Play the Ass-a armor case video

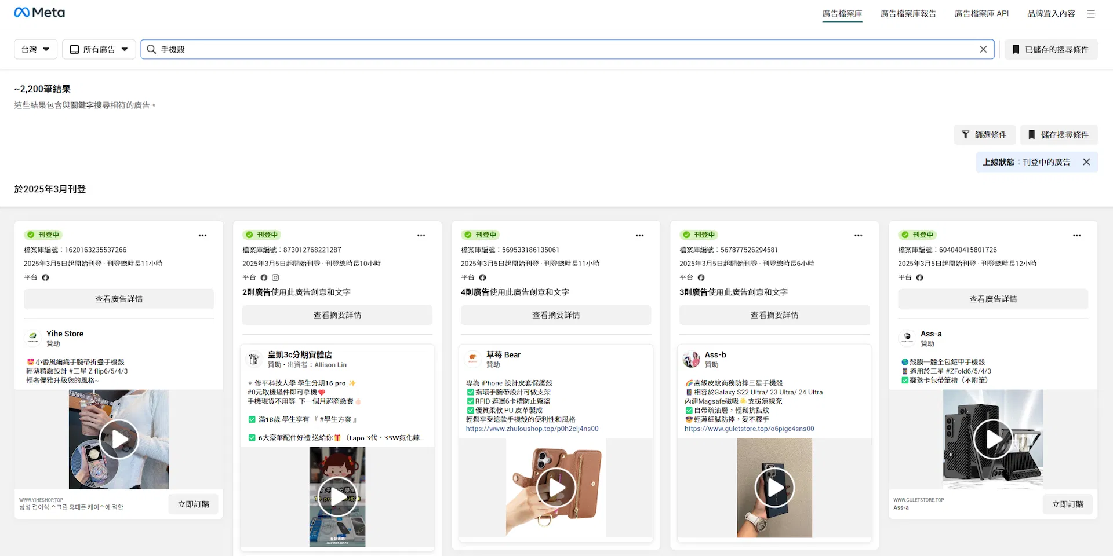point(993,440)
